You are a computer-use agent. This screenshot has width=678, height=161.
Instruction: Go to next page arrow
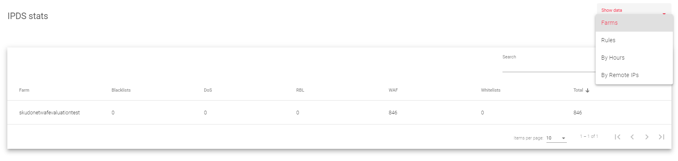(x=647, y=137)
